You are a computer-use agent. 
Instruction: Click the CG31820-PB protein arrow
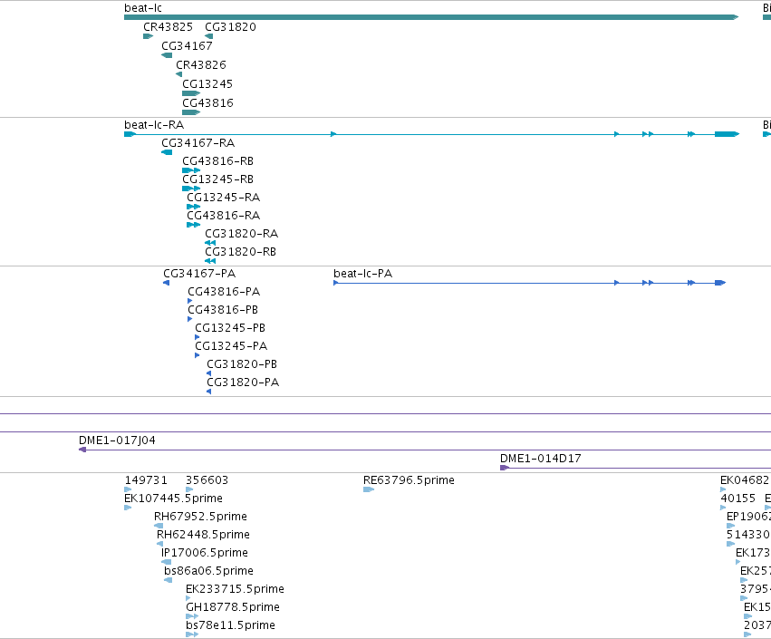pos(209,373)
